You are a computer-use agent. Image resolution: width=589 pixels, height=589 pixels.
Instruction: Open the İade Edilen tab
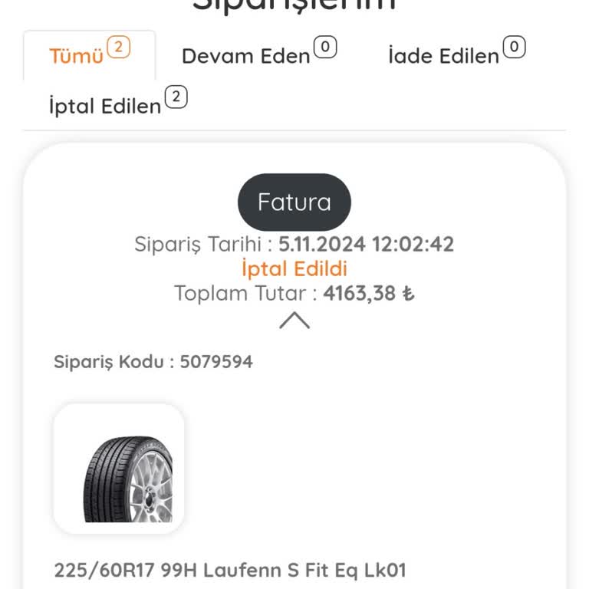[443, 56]
